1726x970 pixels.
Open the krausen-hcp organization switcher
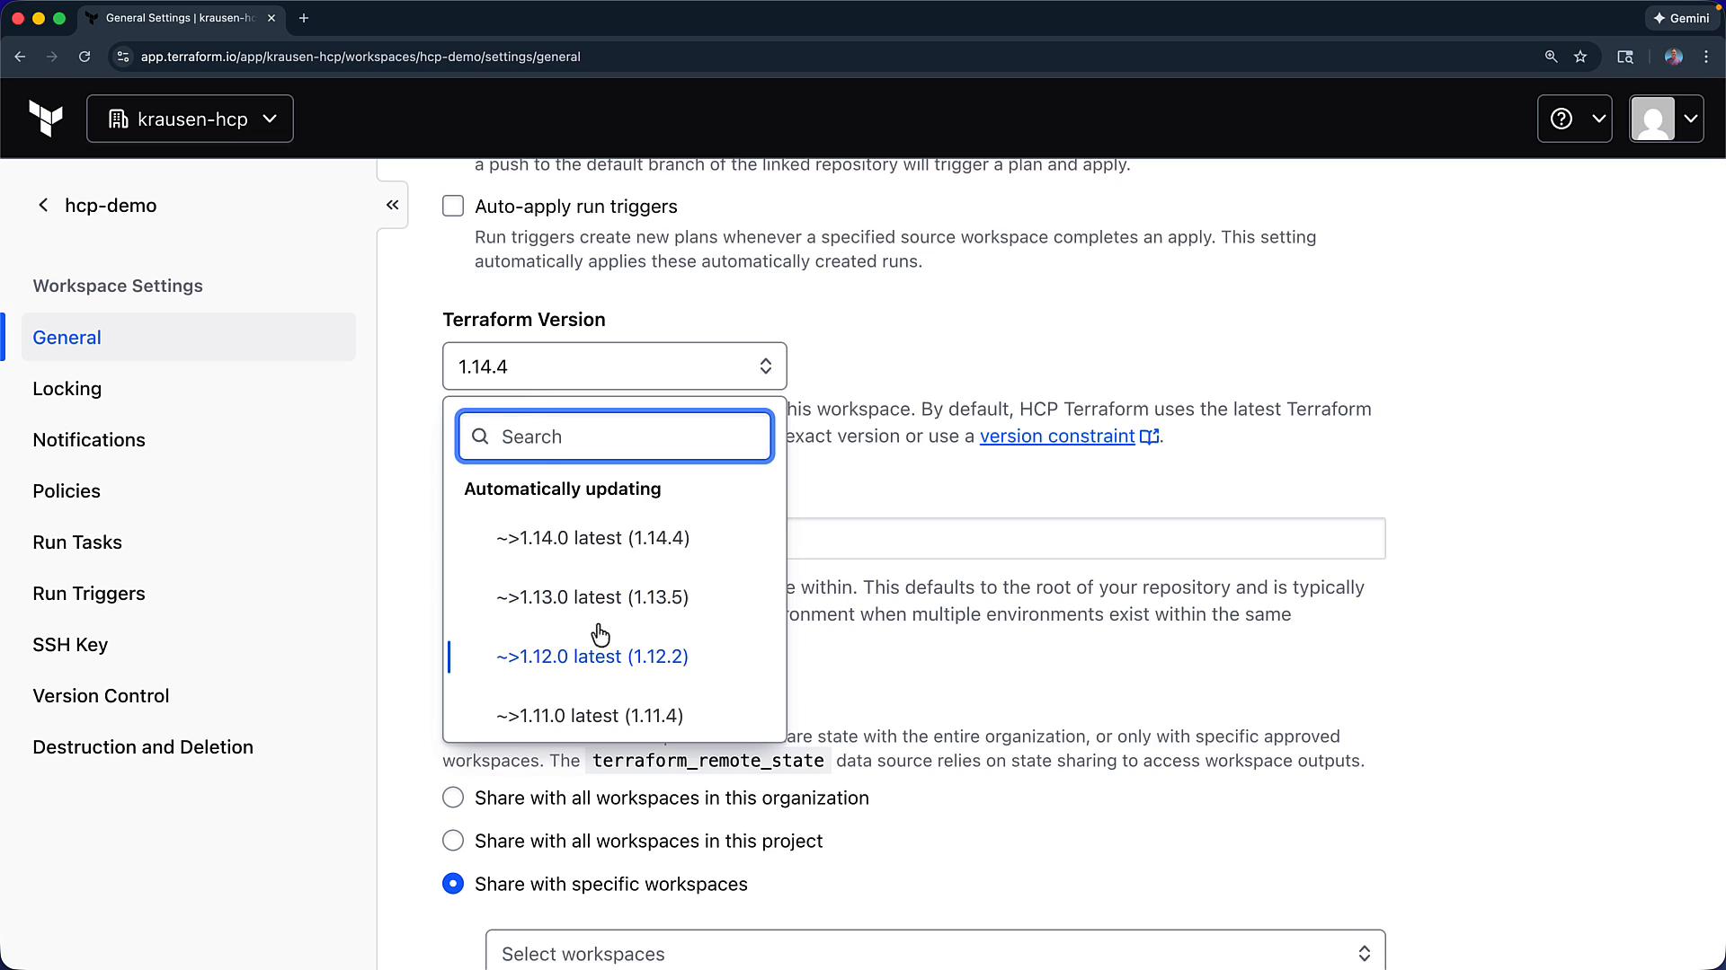tap(190, 119)
